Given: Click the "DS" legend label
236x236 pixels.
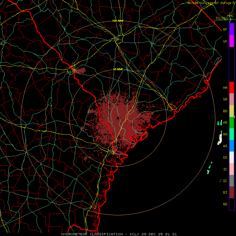Looking at the screenshot, I should (x=225, y=158).
